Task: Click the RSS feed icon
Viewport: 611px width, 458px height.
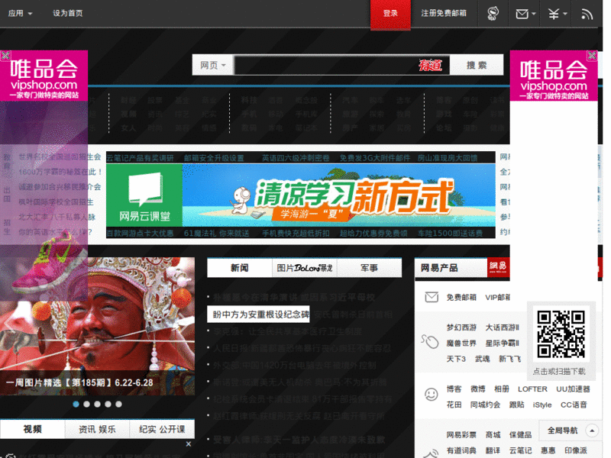Action: pos(587,14)
